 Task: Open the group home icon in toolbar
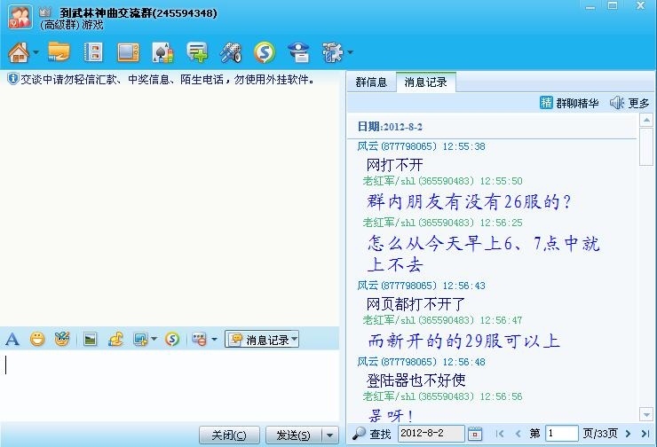coord(19,52)
